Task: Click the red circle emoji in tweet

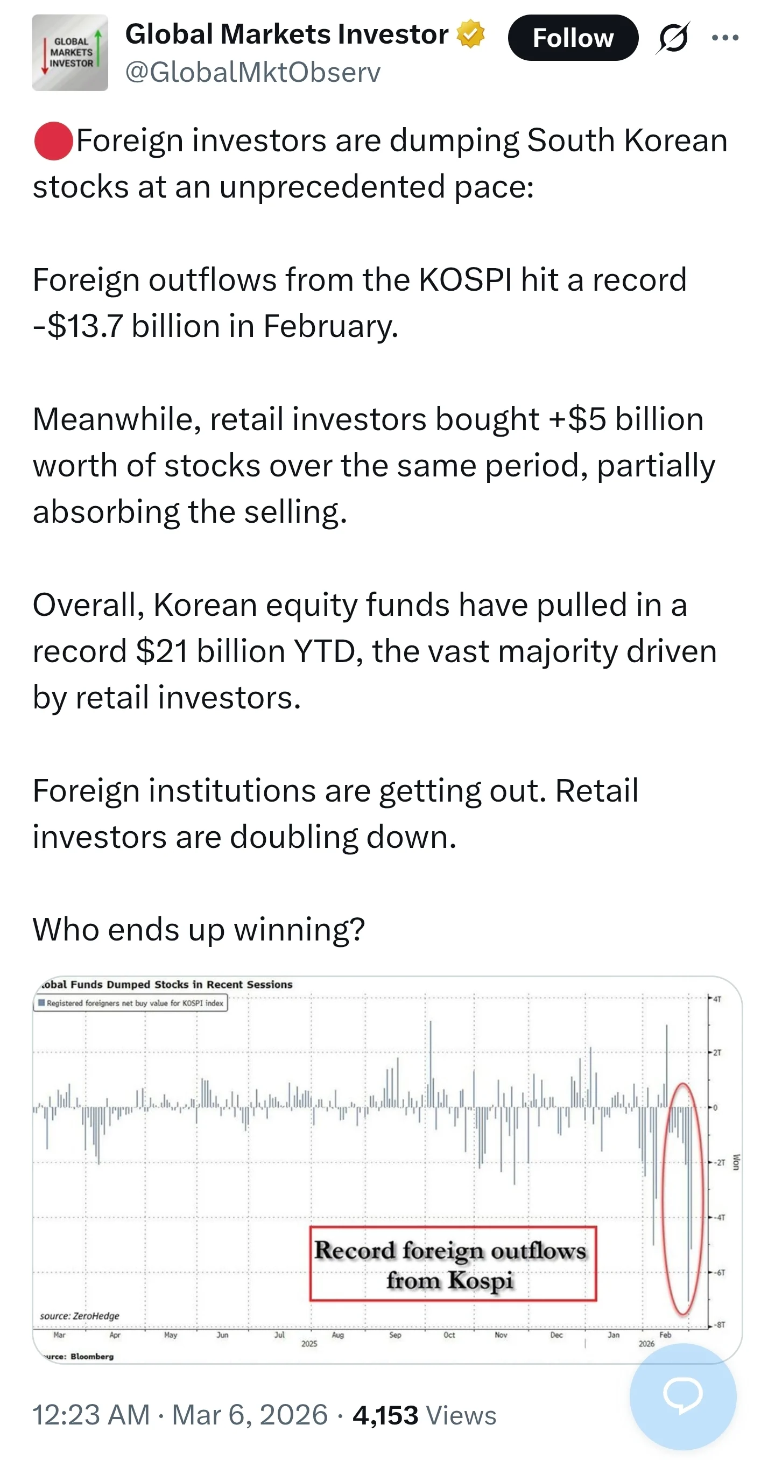Action: [53, 141]
